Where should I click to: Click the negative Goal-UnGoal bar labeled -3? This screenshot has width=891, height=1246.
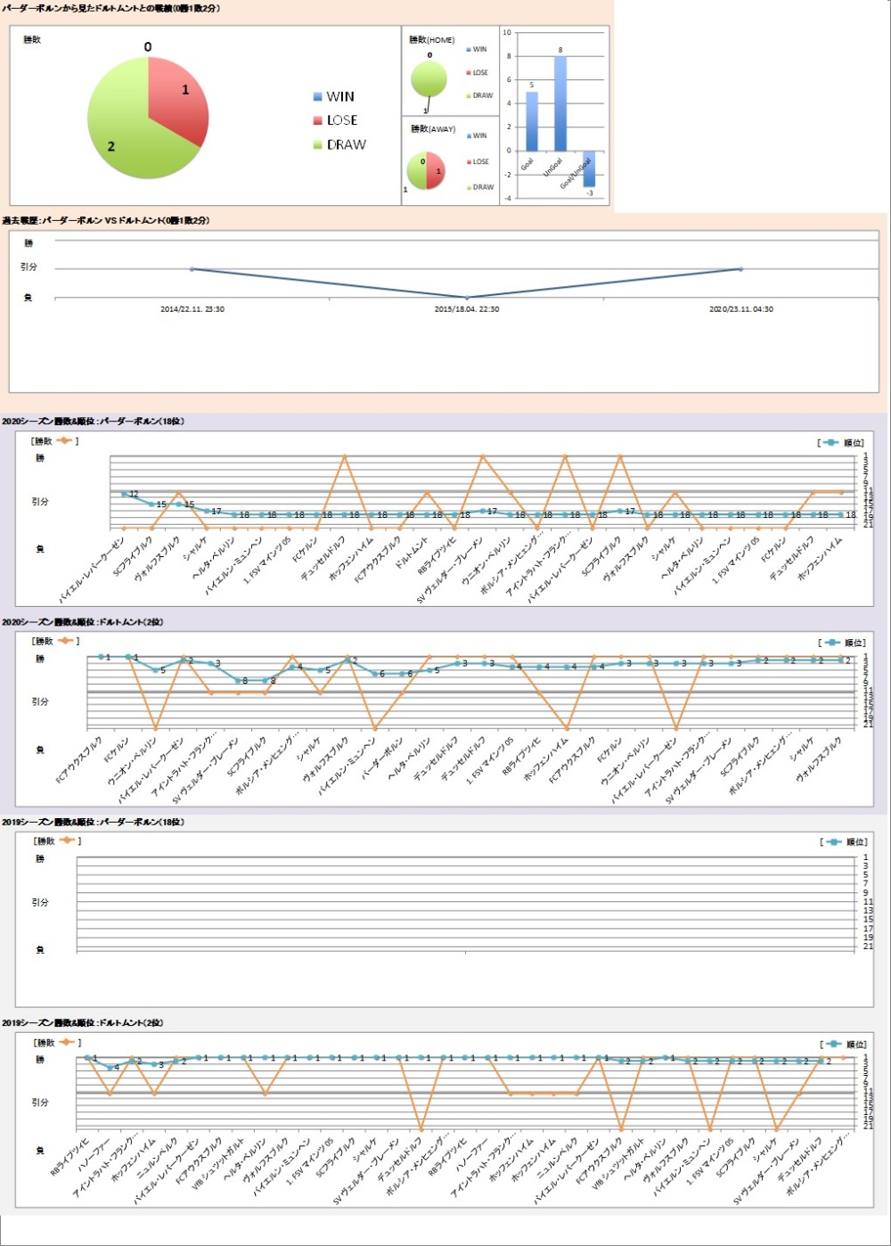[589, 168]
